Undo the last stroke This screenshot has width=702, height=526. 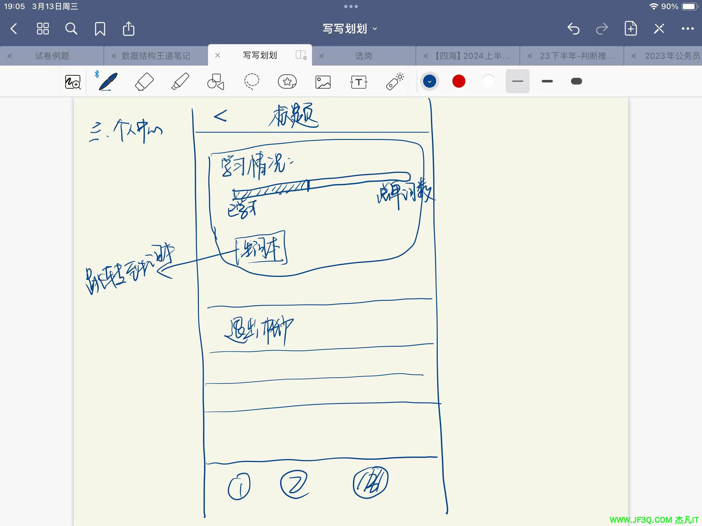coord(573,29)
